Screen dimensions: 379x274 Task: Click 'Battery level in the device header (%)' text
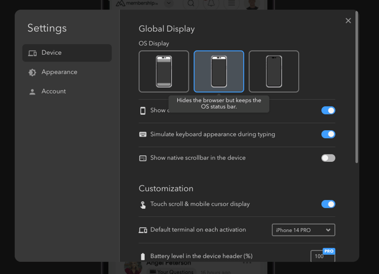point(201,256)
